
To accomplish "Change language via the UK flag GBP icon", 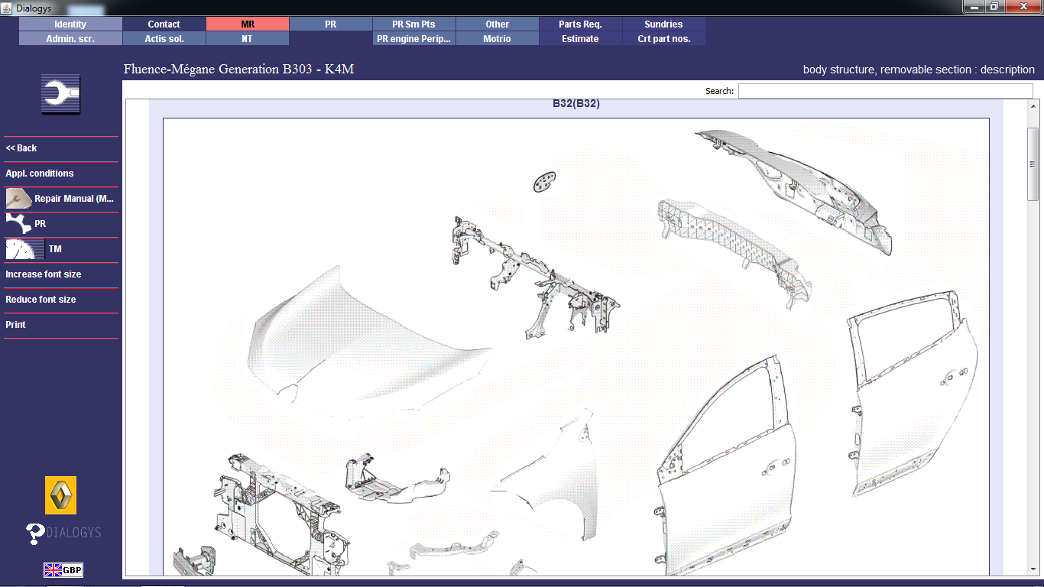I will [x=63, y=569].
